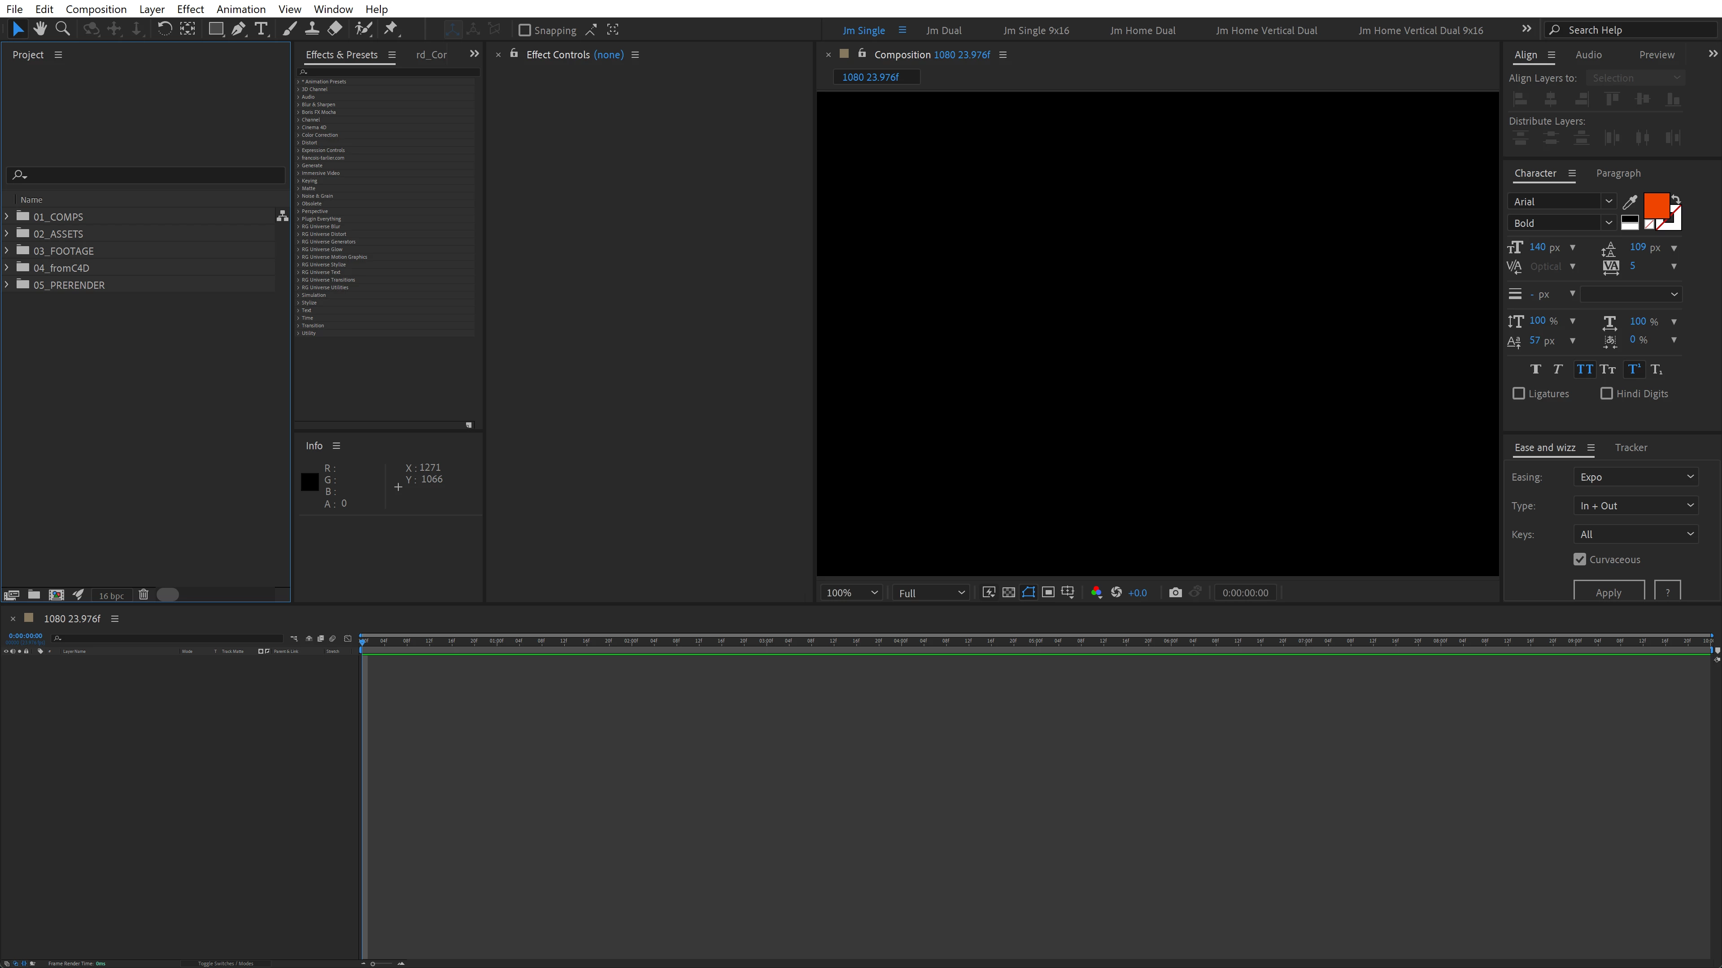
Task: Enable the Ligatures checkbox
Action: click(x=1519, y=394)
